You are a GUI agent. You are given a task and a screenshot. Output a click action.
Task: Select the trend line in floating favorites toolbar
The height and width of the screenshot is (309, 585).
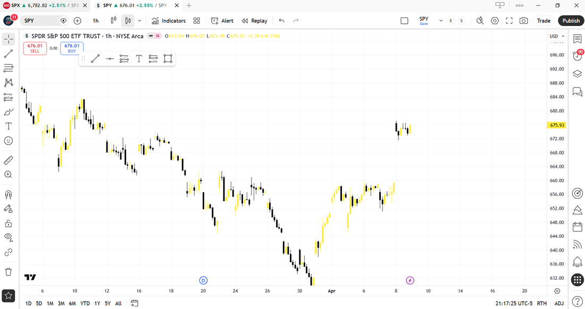click(95, 58)
